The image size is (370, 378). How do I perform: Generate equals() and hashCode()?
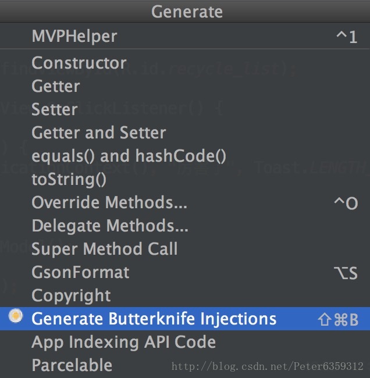point(185,156)
